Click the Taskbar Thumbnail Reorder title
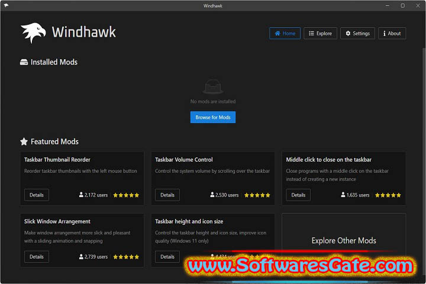Image resolution: width=426 pixels, height=284 pixels. [x=57, y=160]
